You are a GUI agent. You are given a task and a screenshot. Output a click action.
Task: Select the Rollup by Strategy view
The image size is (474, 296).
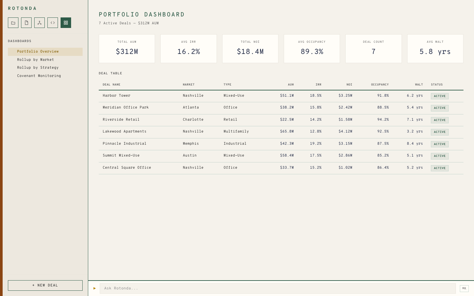click(38, 67)
